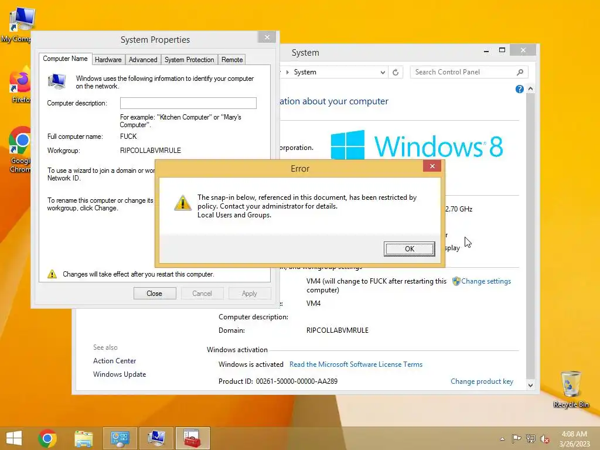Click the Windows Start button
The height and width of the screenshot is (450, 600).
(14, 438)
